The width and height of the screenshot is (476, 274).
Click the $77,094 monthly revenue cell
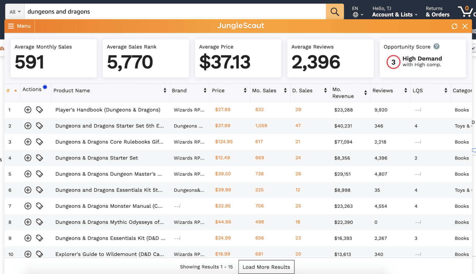pyautogui.click(x=343, y=142)
